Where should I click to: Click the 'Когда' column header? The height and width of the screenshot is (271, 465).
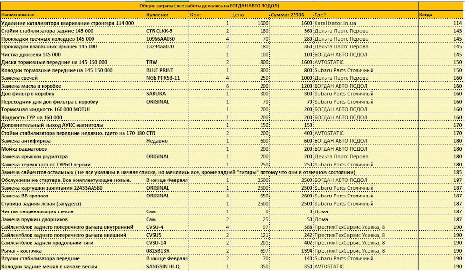[441, 15]
